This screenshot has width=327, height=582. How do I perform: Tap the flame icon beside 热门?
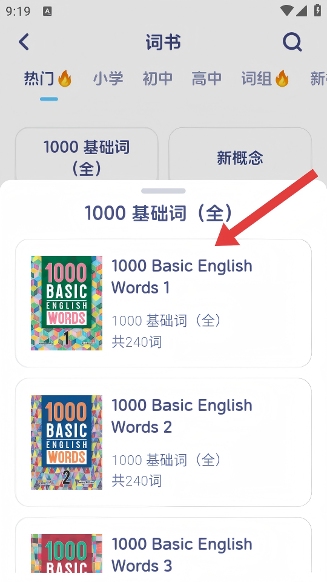coord(65,79)
